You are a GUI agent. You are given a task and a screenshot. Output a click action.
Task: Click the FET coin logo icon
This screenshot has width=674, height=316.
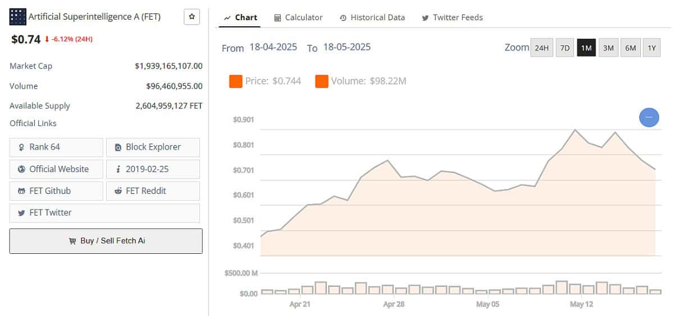(x=18, y=17)
